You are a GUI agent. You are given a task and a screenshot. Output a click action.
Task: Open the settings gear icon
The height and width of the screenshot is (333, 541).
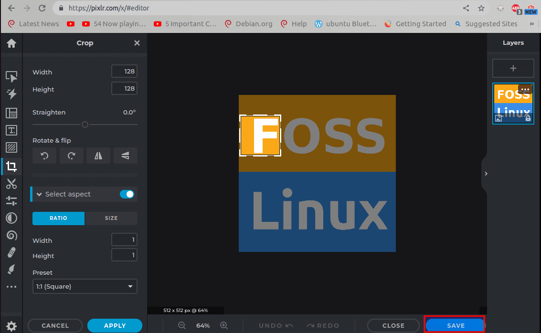(11, 326)
